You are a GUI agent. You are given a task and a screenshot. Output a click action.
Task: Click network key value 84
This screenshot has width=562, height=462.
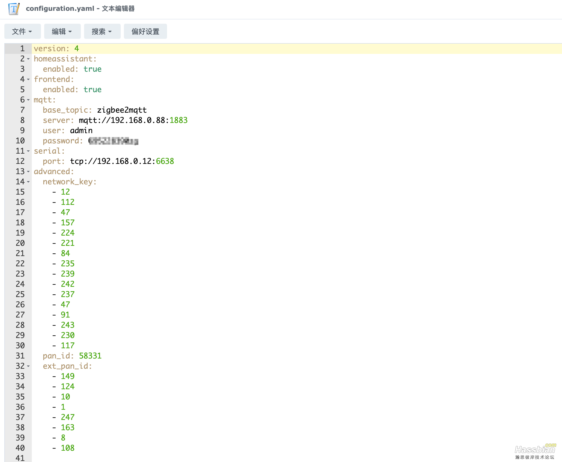pyautogui.click(x=65, y=254)
